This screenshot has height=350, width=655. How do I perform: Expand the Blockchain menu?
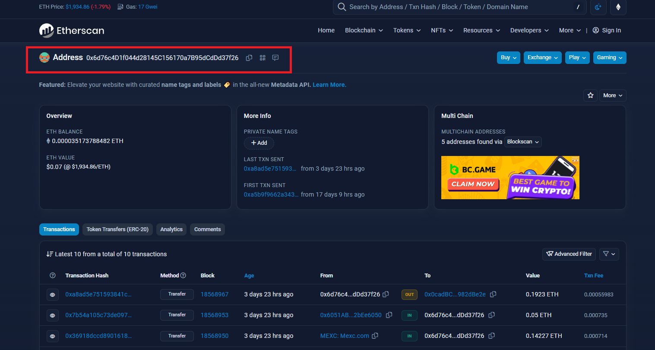coord(364,30)
